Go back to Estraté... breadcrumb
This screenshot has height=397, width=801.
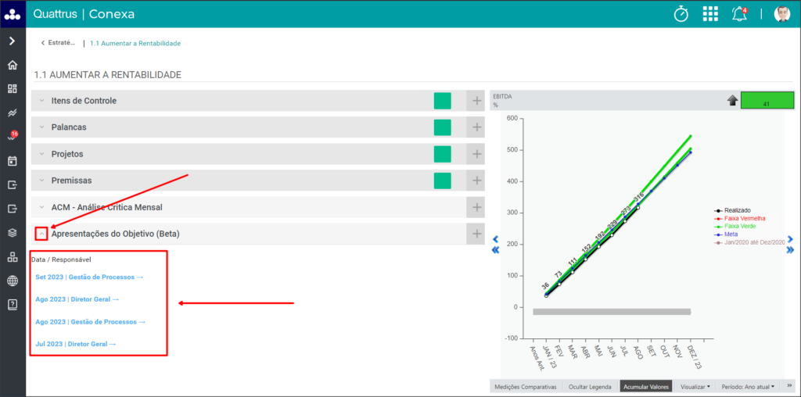[x=58, y=43]
